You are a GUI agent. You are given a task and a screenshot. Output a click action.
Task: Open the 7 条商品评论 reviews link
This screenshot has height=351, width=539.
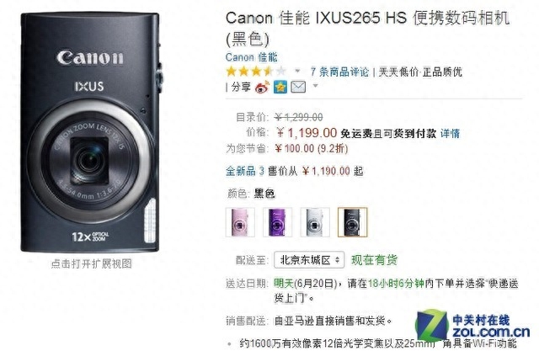point(339,72)
